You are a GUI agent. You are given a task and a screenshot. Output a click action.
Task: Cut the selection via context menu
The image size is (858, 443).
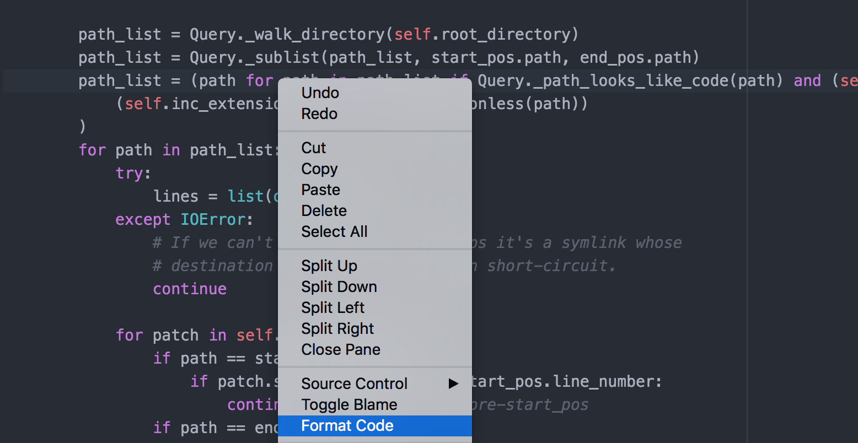point(375,148)
